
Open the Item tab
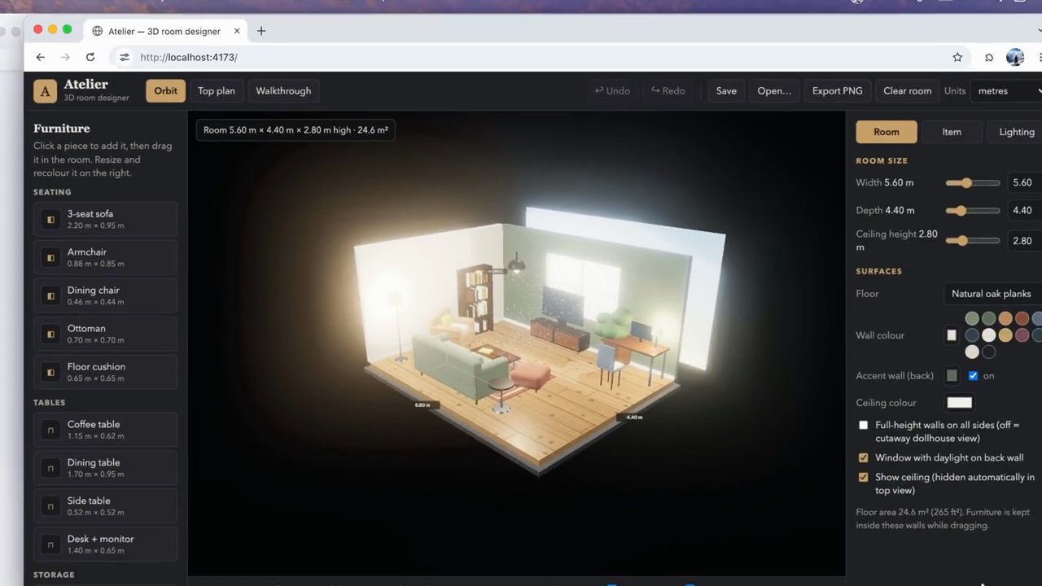(x=952, y=132)
